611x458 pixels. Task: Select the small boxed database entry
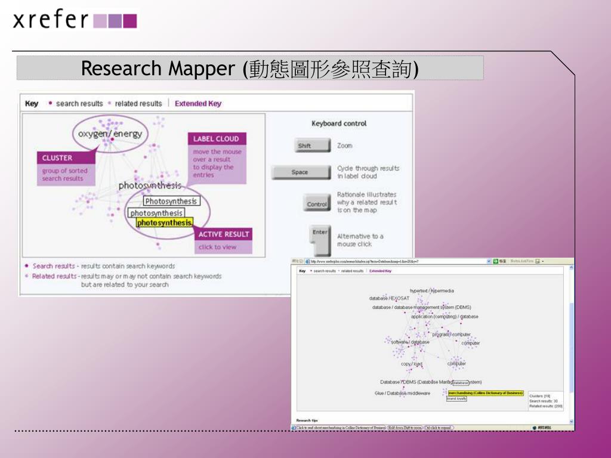tap(461, 383)
